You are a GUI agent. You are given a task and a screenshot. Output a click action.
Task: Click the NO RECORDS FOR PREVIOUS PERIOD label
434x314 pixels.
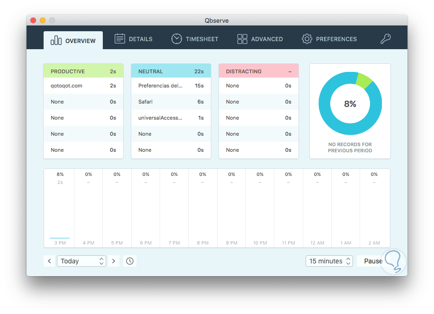point(350,148)
